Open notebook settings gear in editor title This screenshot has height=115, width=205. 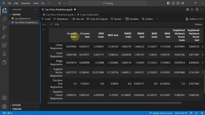187,9
